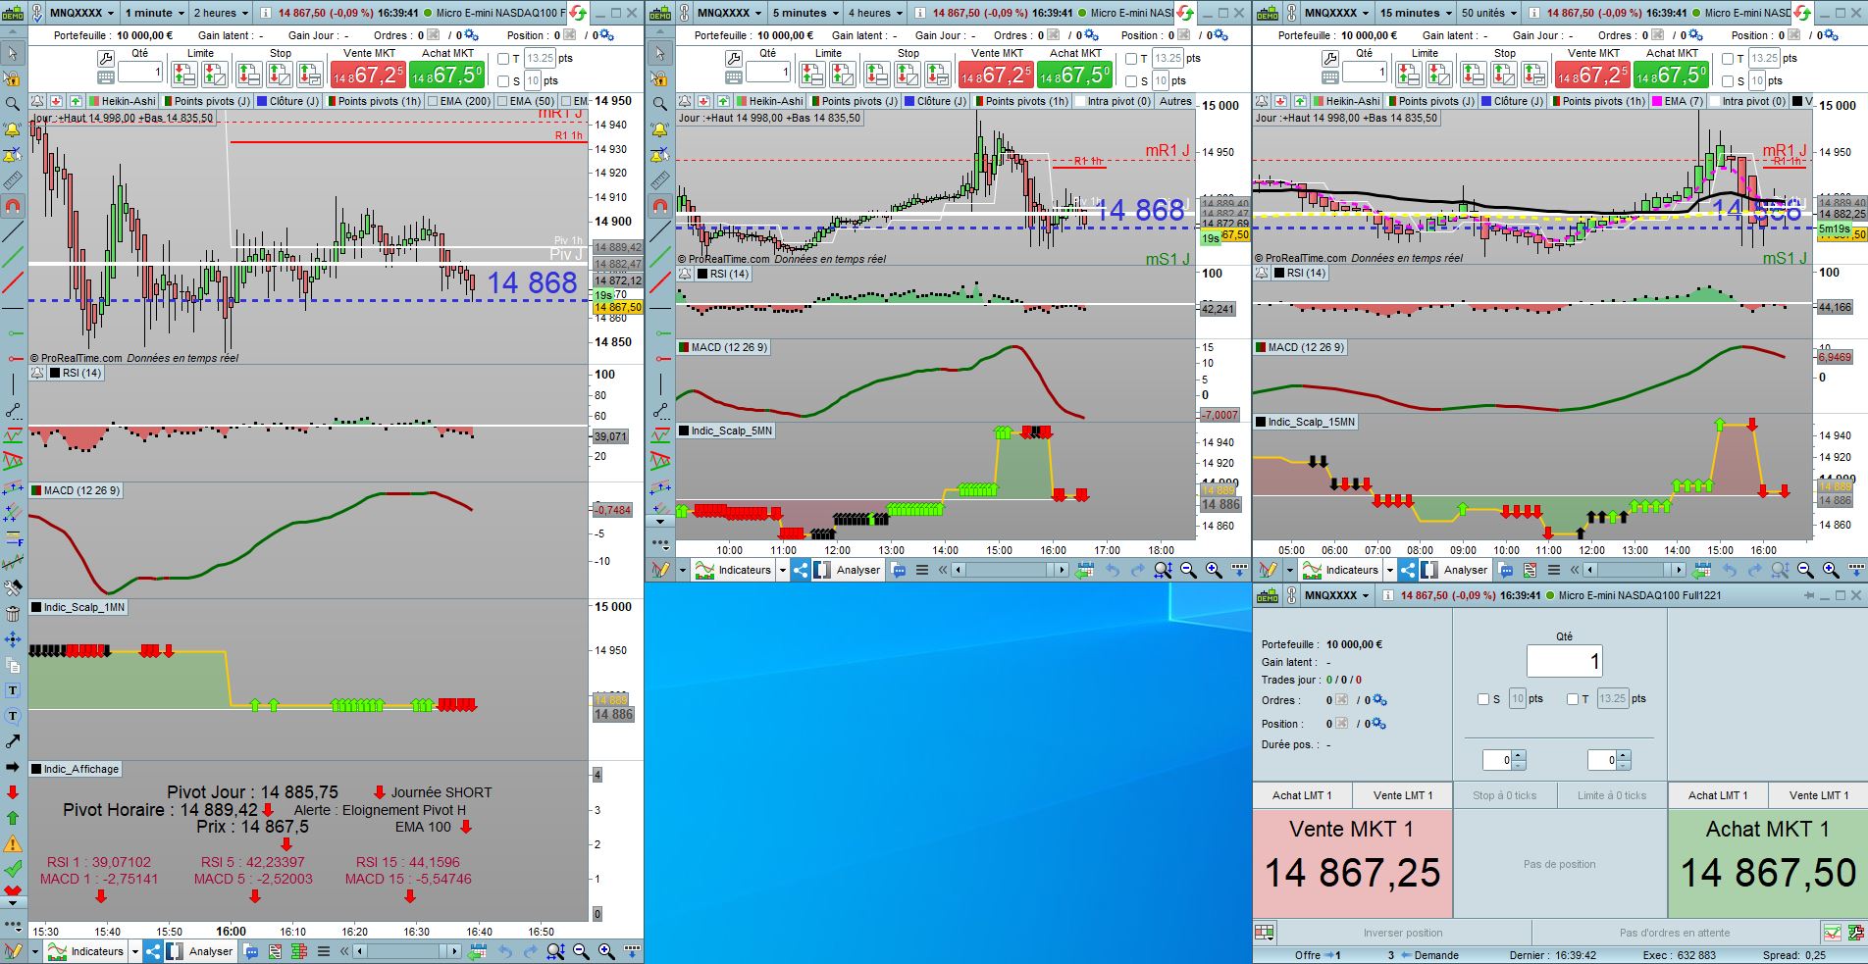1868x964 pixels.
Task: Open instrument info icon in 1 minute chart title
Action: 264,13
